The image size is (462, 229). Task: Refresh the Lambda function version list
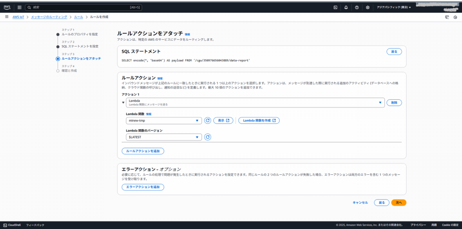(208, 137)
